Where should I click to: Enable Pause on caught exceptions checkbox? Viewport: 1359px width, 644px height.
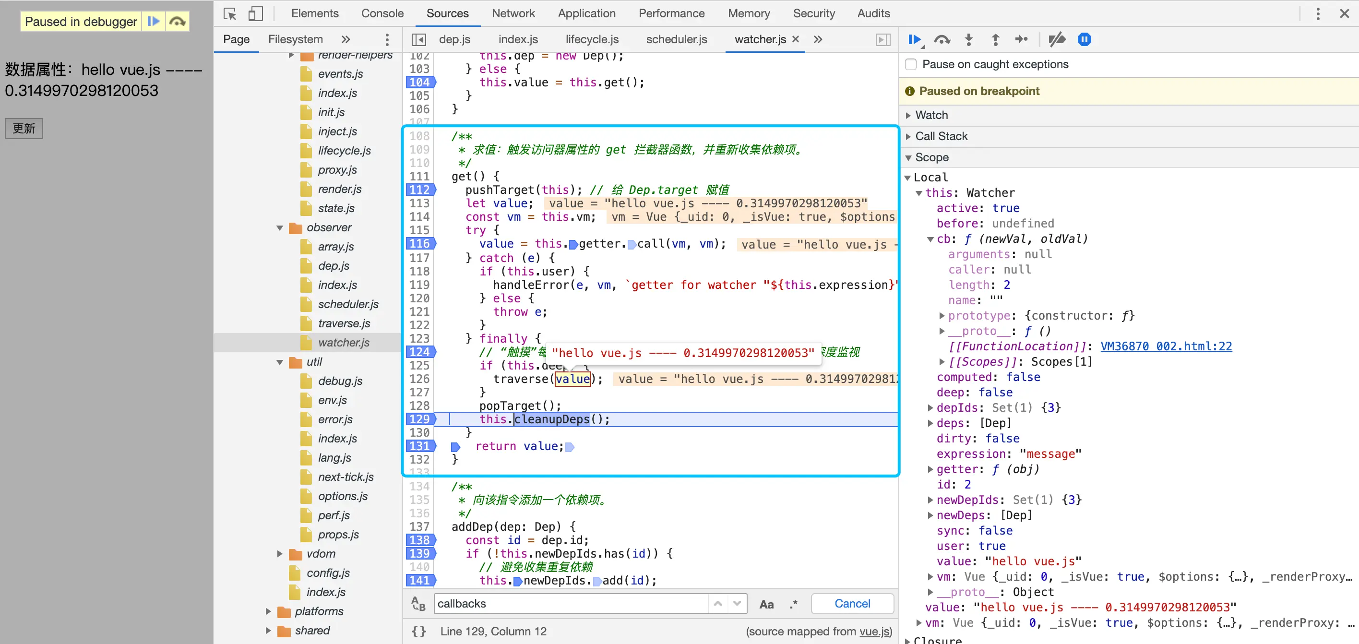coord(911,64)
